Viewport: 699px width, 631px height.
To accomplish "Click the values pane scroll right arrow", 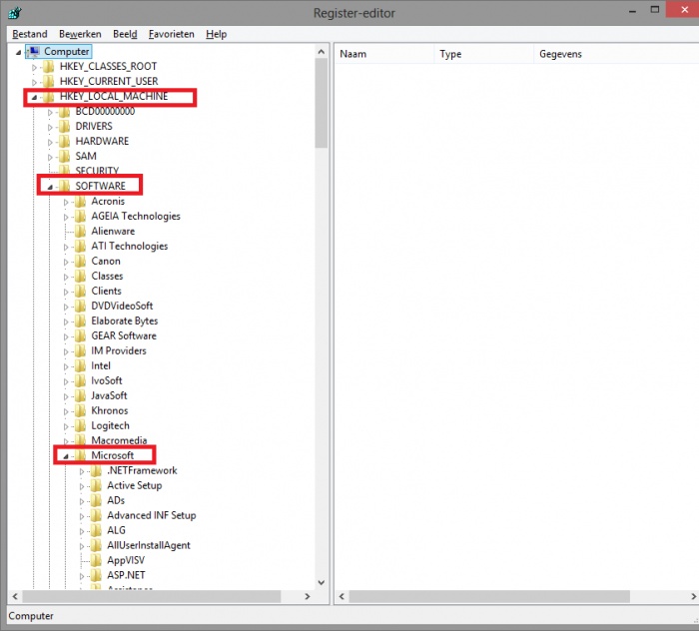I will click(694, 596).
